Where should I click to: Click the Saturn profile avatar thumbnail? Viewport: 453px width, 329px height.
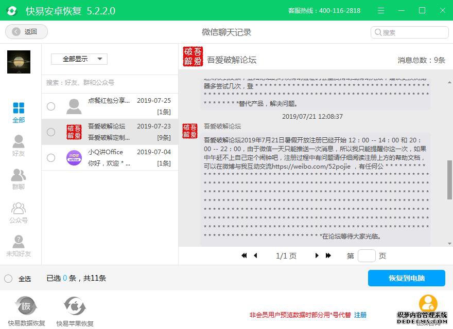point(19,62)
